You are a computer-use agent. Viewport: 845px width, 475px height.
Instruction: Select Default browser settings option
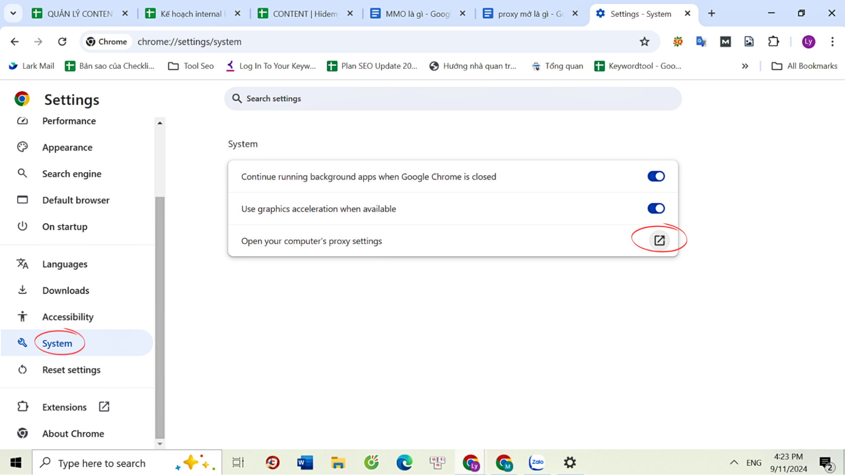(76, 200)
